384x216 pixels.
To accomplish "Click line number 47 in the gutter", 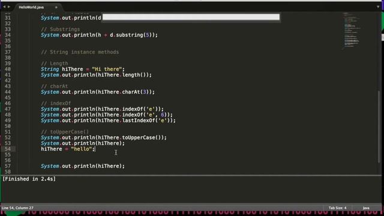I will 8,109.
